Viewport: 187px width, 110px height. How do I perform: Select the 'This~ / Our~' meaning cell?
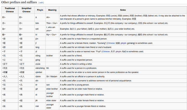[52, 23]
